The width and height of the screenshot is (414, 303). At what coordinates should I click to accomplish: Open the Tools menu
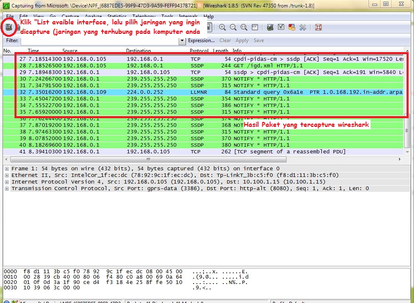(x=168, y=17)
